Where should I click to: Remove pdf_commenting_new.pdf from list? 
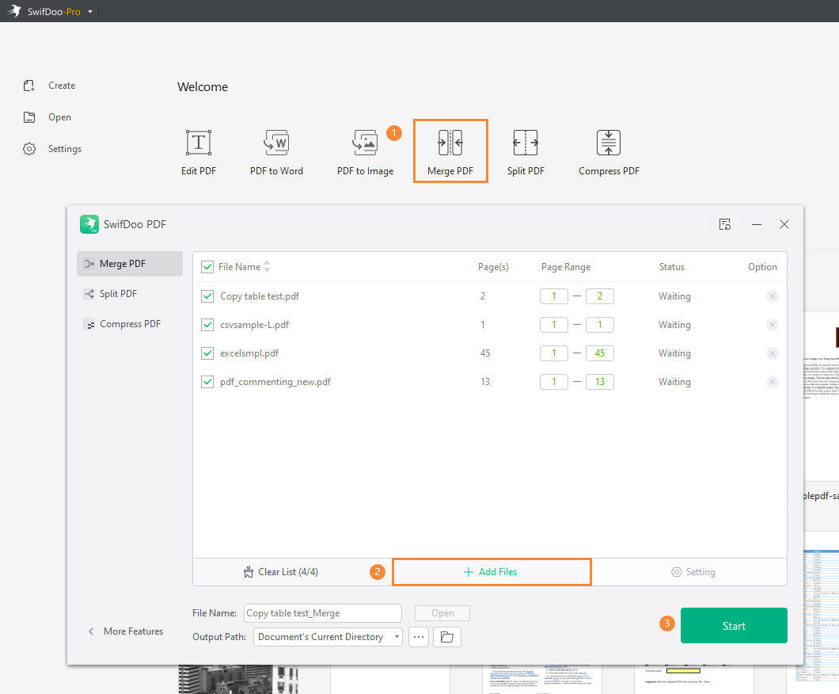pos(772,382)
